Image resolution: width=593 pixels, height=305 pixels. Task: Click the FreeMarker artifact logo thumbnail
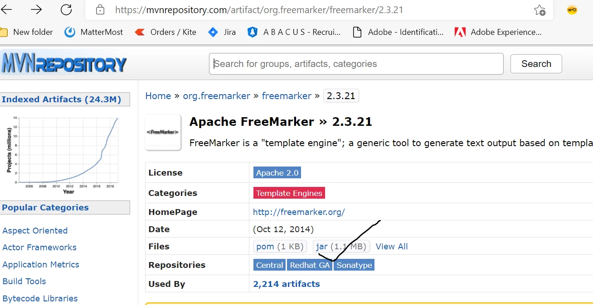pyautogui.click(x=163, y=132)
